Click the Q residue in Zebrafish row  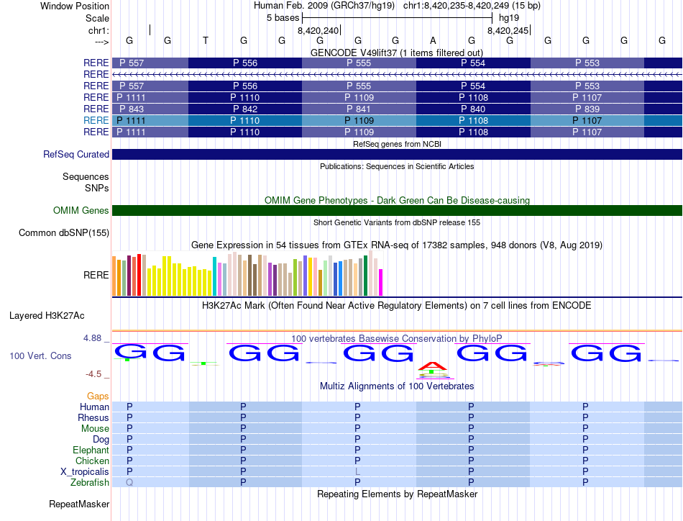pyautogui.click(x=129, y=483)
